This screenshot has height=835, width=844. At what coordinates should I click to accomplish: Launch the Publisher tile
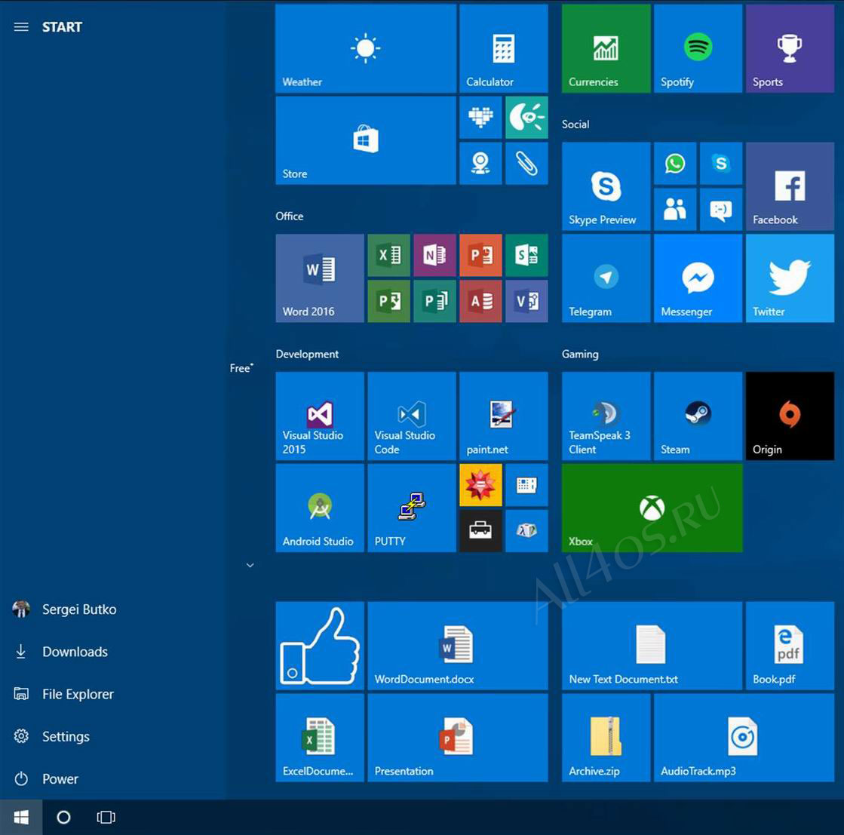click(435, 301)
